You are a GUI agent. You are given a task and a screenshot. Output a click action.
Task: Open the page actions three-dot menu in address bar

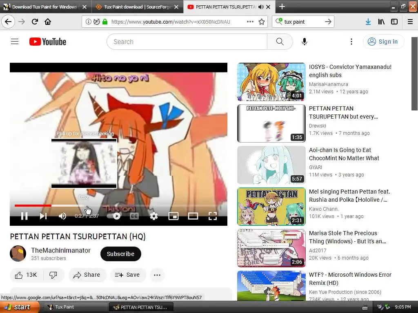[x=250, y=22]
